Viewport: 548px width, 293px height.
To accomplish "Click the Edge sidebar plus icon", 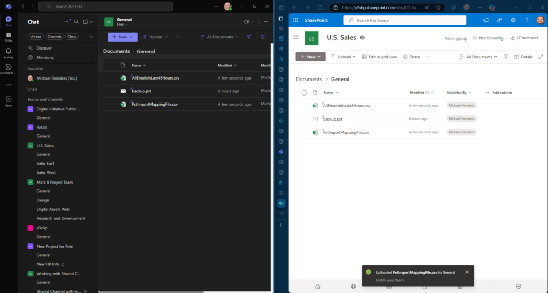I will pos(281,225).
